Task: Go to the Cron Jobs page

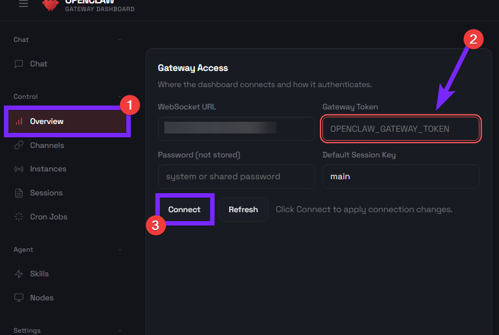Action: click(49, 217)
